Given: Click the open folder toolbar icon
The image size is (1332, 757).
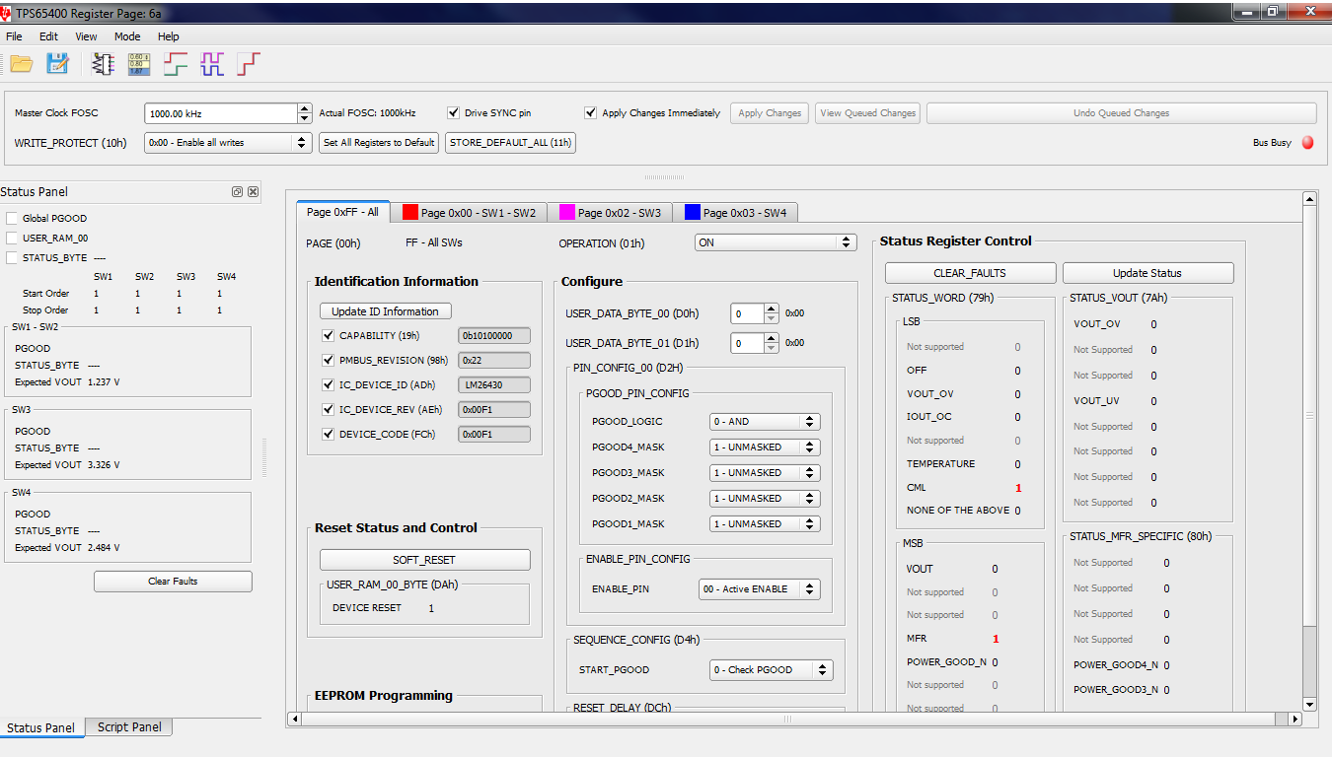Looking at the screenshot, I should 22,64.
